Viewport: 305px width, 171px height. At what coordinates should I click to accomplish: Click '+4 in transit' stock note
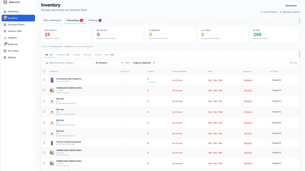(152, 82)
